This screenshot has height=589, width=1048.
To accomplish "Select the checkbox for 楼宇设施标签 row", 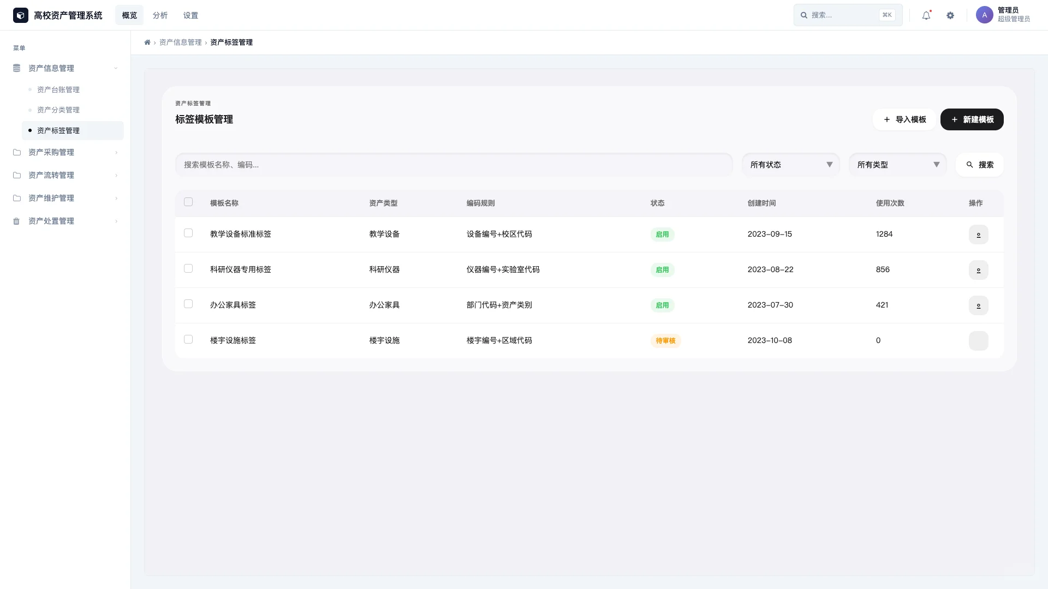I will (x=188, y=340).
